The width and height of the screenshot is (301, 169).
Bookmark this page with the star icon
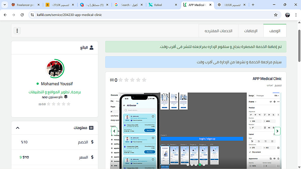[x=276, y=15]
